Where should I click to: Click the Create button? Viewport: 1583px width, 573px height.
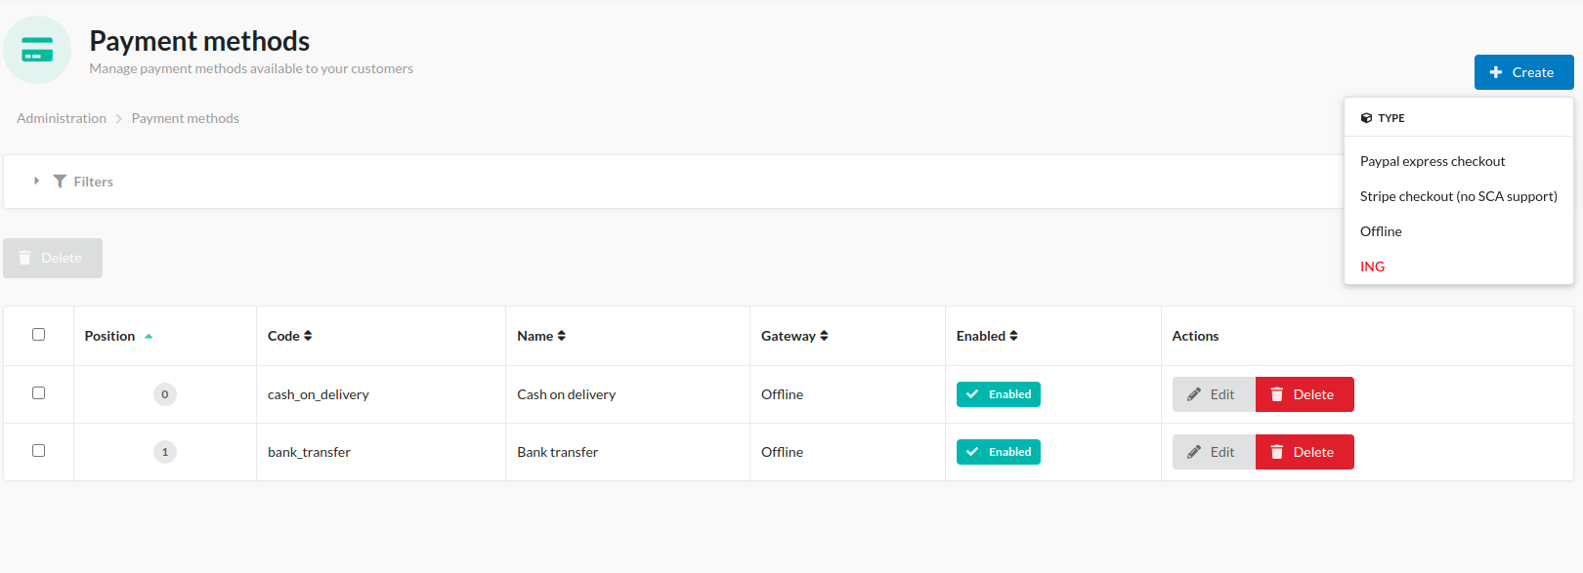coord(1523,72)
